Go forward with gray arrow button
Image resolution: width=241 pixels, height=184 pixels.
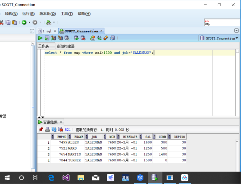[35, 23]
